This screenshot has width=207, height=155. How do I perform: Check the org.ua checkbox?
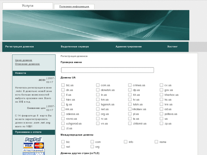tap(98, 114)
